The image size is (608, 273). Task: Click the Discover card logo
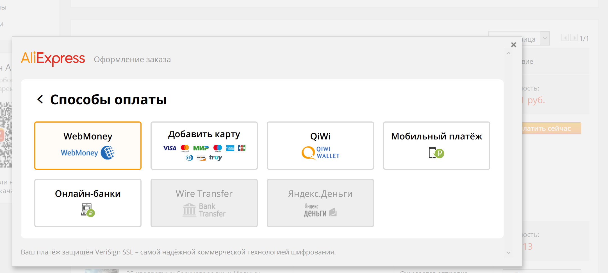point(201,158)
